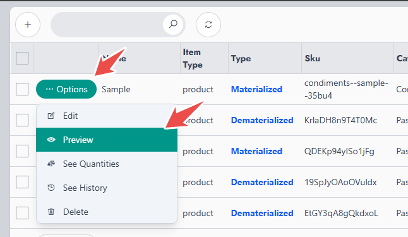Click the refresh arrows icon

[x=208, y=25]
